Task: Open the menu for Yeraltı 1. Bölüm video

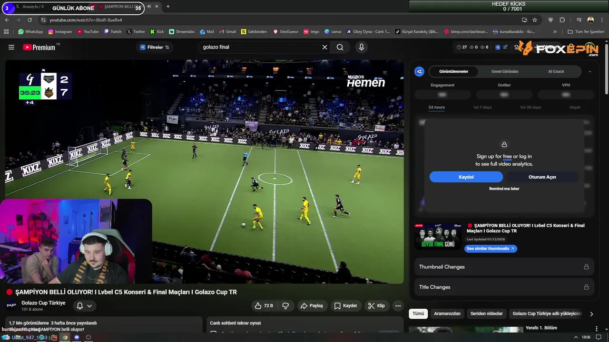Action: click(597, 329)
